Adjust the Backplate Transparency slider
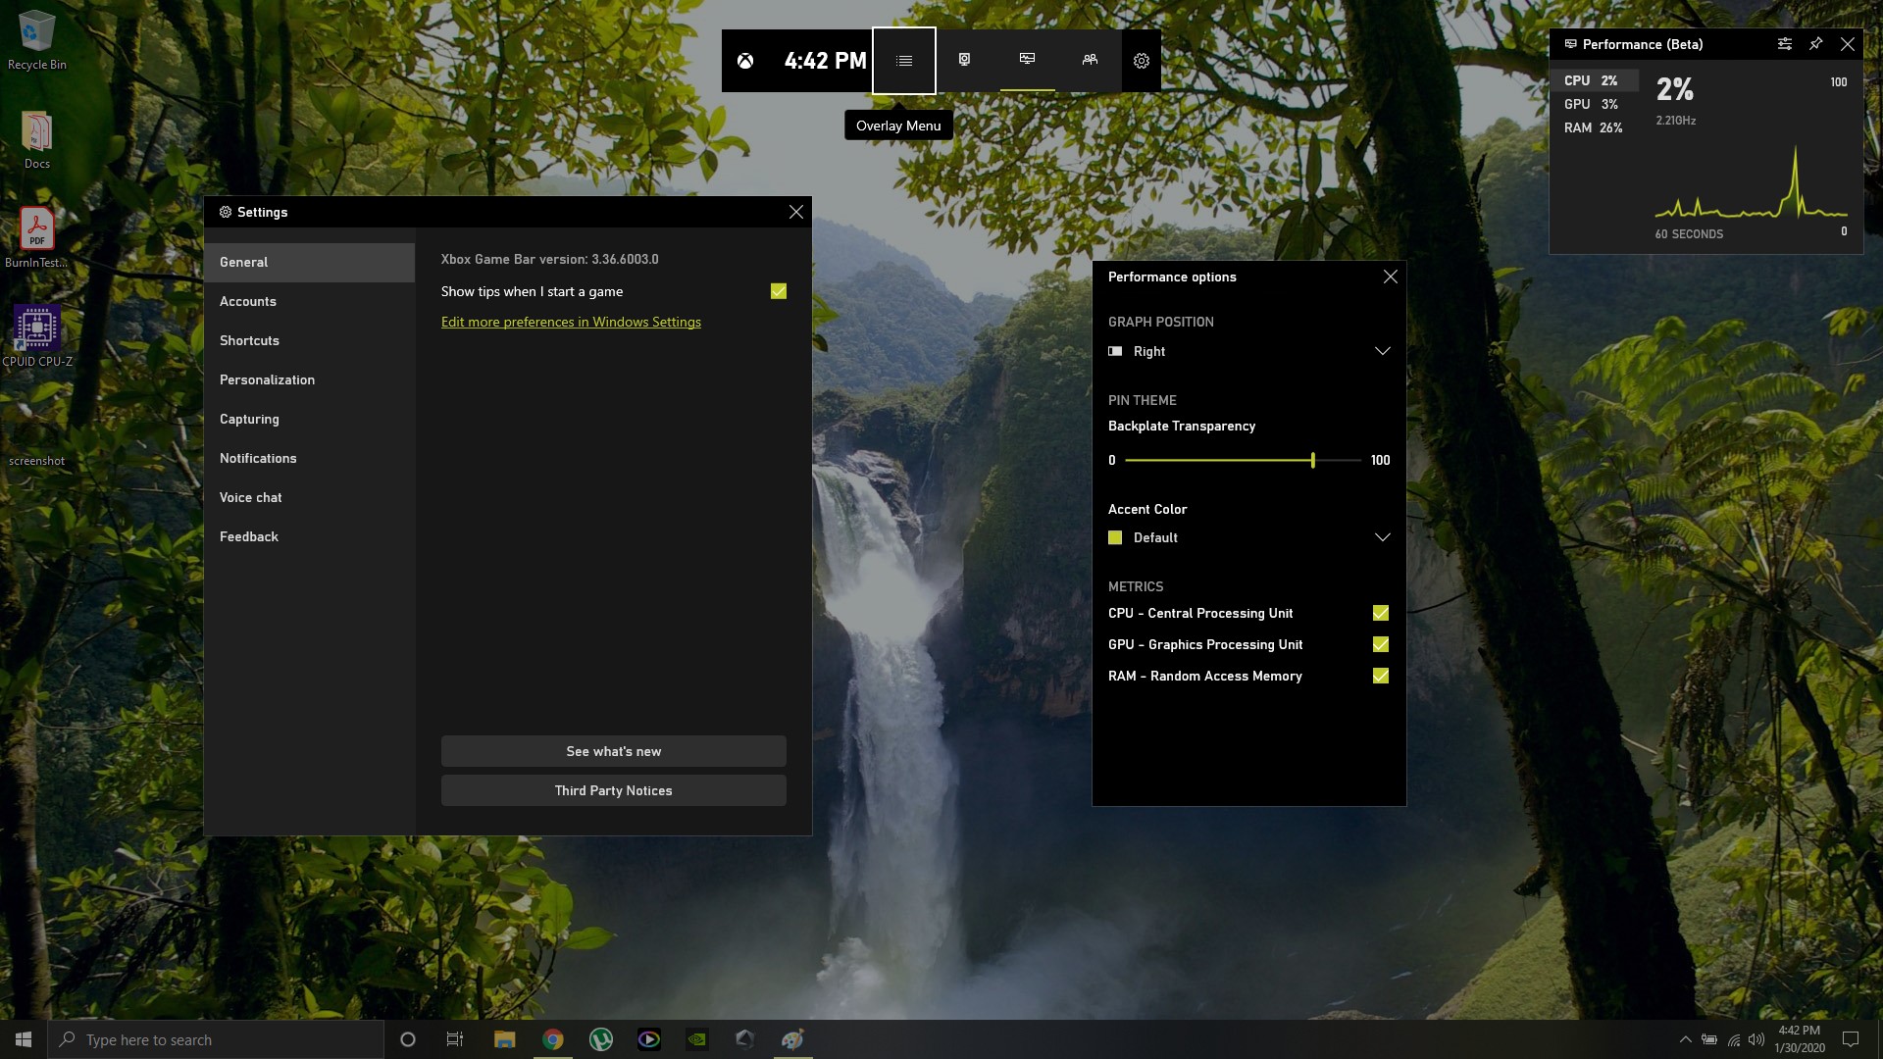 click(x=1312, y=460)
